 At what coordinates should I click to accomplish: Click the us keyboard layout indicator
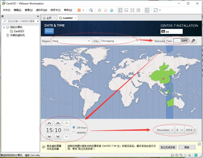172,31
